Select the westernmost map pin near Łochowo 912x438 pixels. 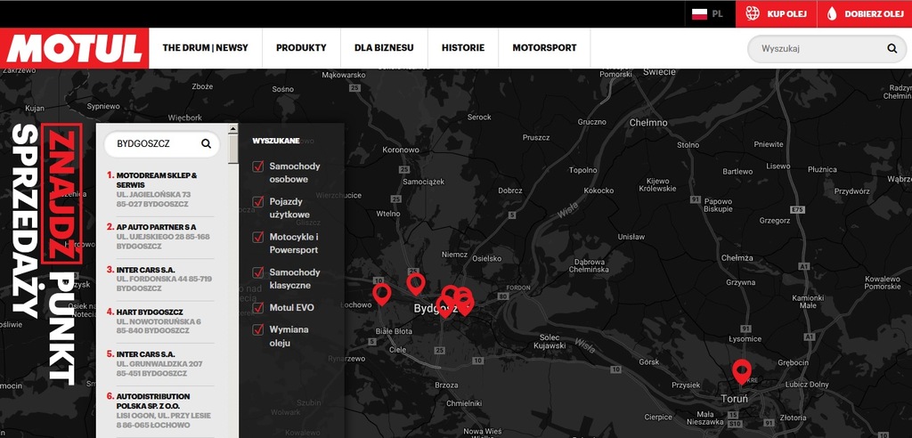(x=381, y=295)
